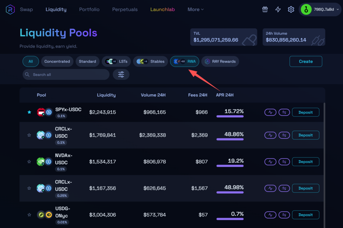The width and height of the screenshot is (343, 228).
Task: Click the Create pool button
Action: (305, 62)
